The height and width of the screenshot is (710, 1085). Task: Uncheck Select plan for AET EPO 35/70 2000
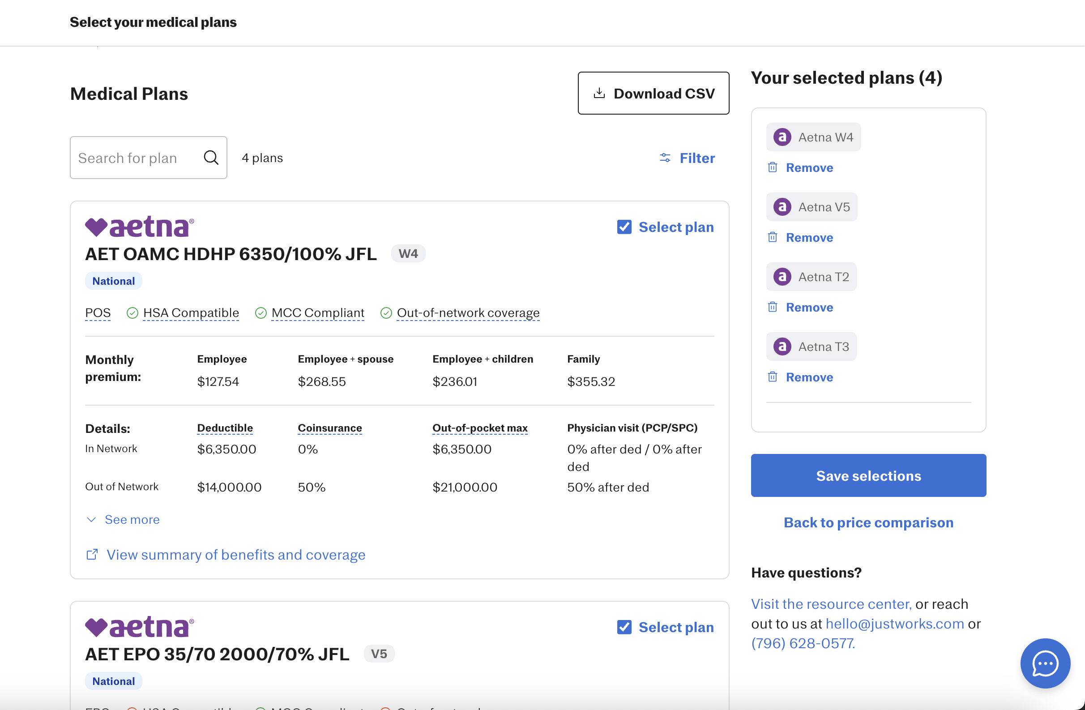624,627
